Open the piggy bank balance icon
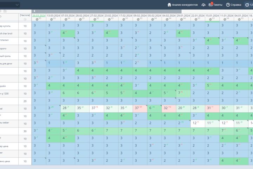Image resolution: width=253 pixels, height=169 pixels. tap(247, 5)
